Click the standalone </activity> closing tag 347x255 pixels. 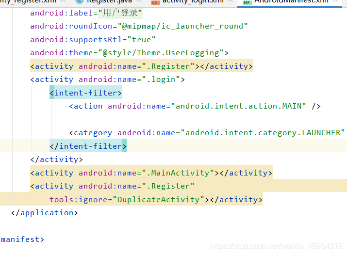tap(56, 159)
